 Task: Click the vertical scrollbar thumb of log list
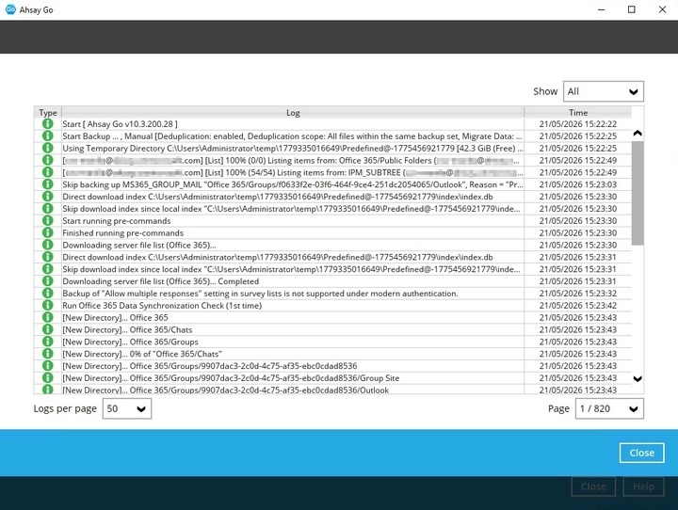(x=638, y=193)
